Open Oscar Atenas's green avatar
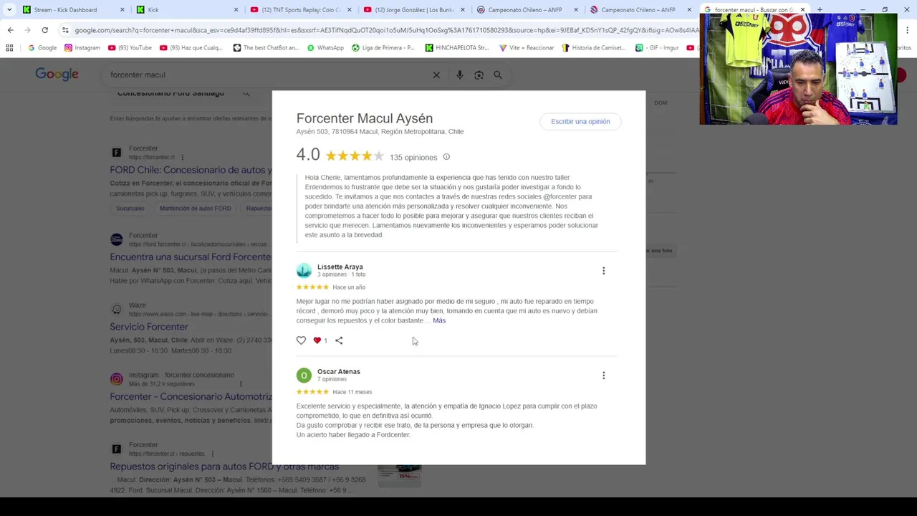Viewport: 917px width, 516px height. (x=304, y=375)
